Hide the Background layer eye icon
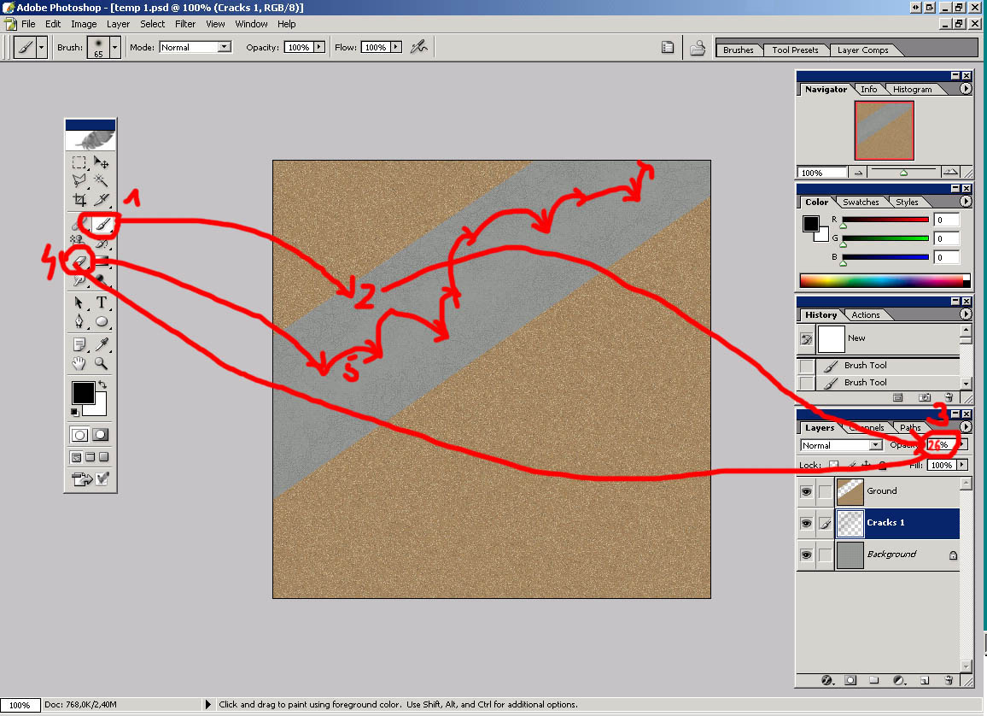This screenshot has width=987, height=716. [806, 555]
